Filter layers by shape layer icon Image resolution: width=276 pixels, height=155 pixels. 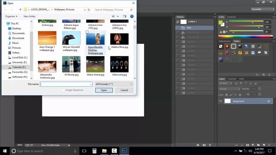click(251, 83)
